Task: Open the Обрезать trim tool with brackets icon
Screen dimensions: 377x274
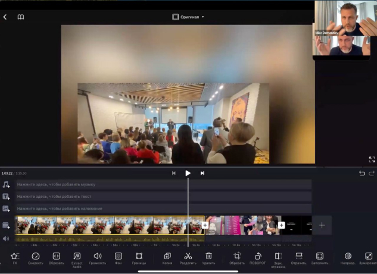Action: tap(56, 259)
